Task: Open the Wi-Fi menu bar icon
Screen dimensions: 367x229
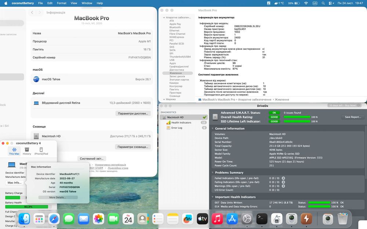Action: tap(306, 3)
